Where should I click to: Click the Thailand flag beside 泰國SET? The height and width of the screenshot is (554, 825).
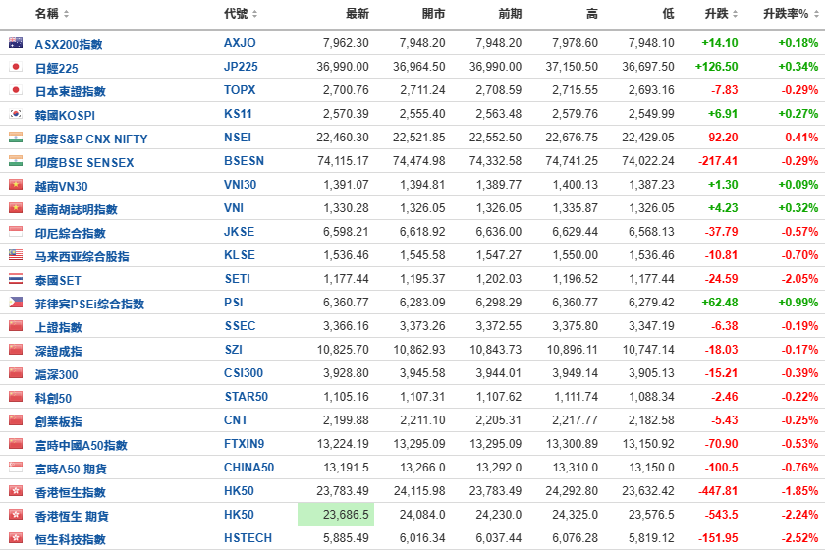click(16, 279)
